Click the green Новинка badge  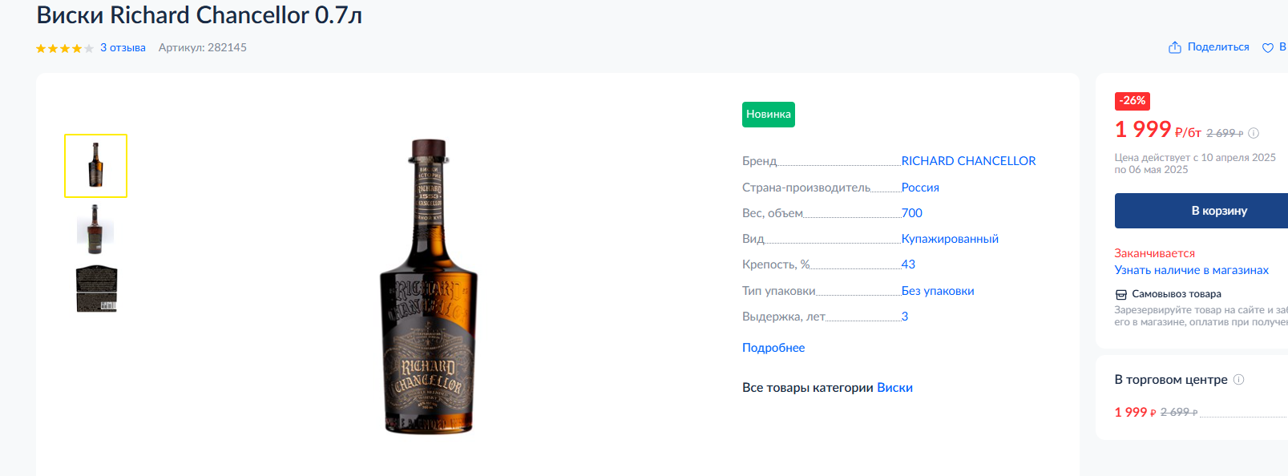(769, 115)
